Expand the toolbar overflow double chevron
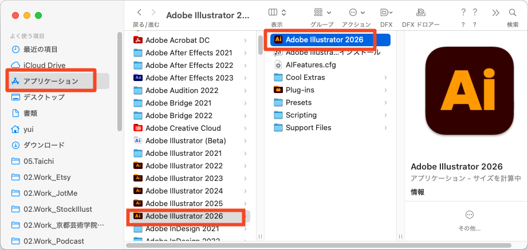528x250 pixels. [495, 12]
